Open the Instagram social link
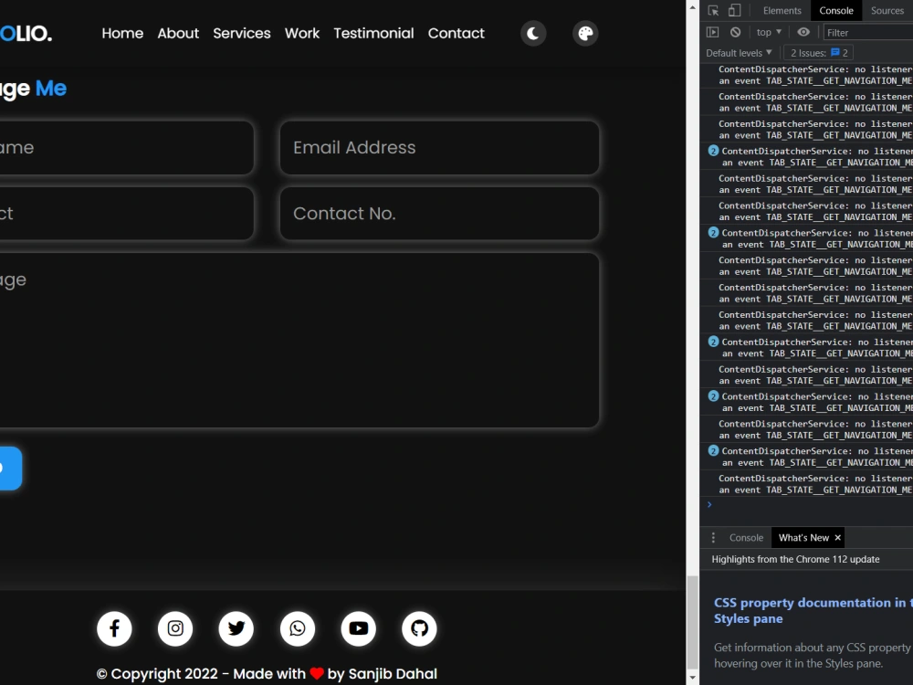913x685 pixels. click(175, 628)
